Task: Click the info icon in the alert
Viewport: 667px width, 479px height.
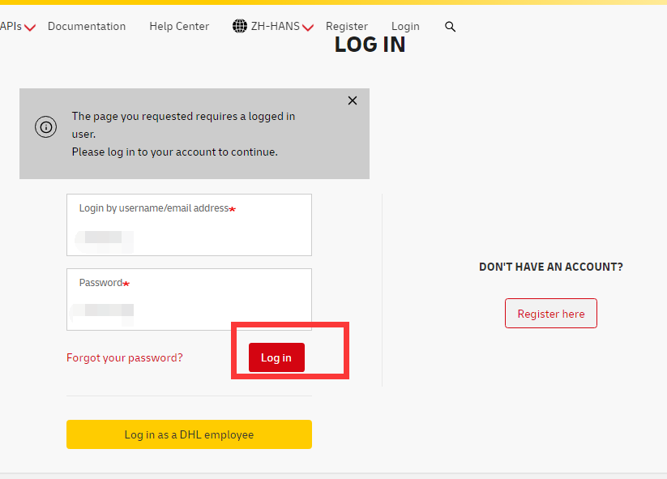Action: point(45,127)
